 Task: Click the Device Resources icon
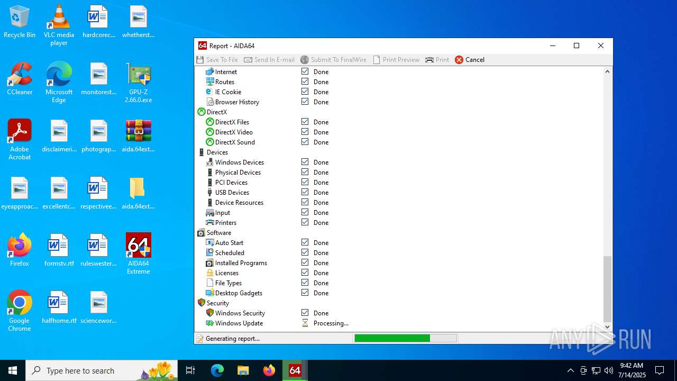pyautogui.click(x=209, y=202)
